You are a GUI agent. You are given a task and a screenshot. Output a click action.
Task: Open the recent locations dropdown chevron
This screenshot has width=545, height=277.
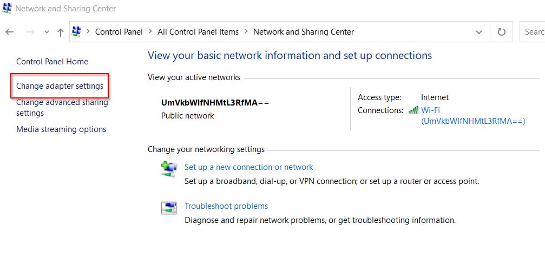47,32
